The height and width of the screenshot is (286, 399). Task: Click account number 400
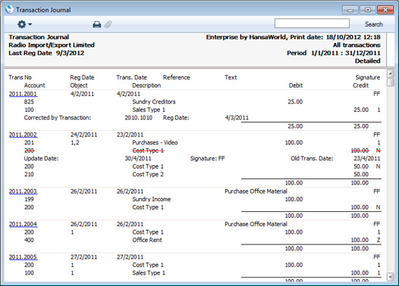[29, 240]
